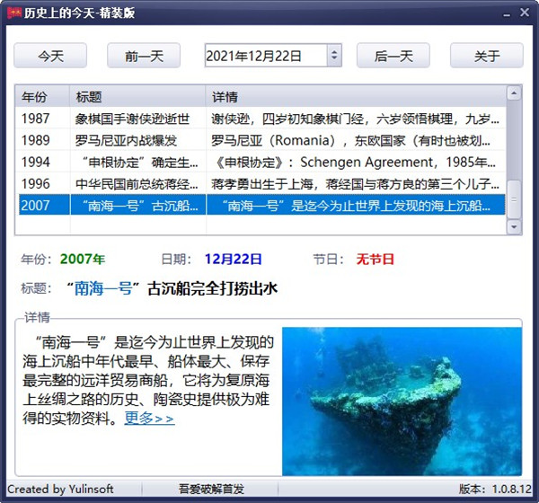The width and height of the screenshot is (539, 503).
Task: Select the 1987 象棋国手谢侠逊逝世 row
Action: click(x=262, y=119)
